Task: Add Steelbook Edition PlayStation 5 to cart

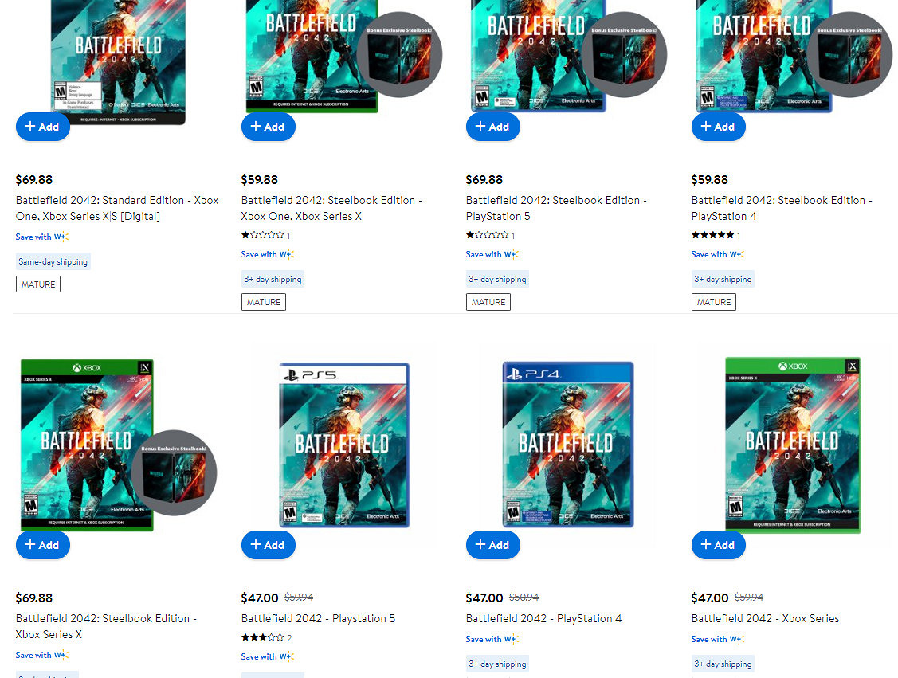Action: pos(492,127)
